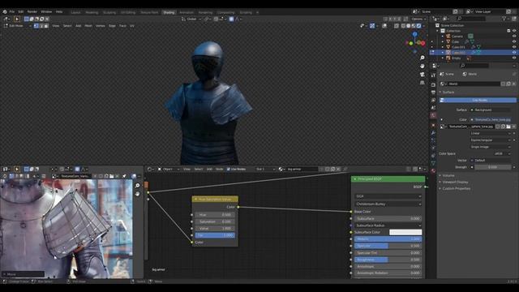519x292 pixels.
Task: Open the File menu
Action: [12, 11]
